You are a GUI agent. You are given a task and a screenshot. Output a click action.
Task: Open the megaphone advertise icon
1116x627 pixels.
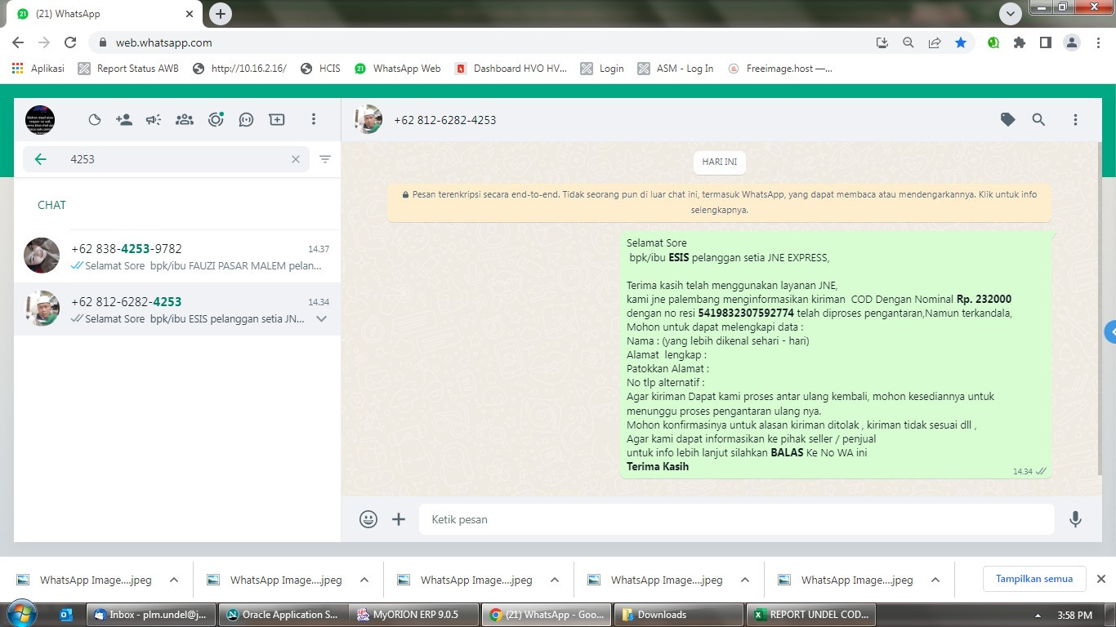coord(154,119)
